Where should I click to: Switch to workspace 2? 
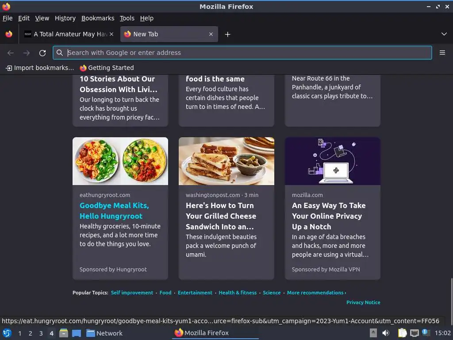(x=30, y=333)
